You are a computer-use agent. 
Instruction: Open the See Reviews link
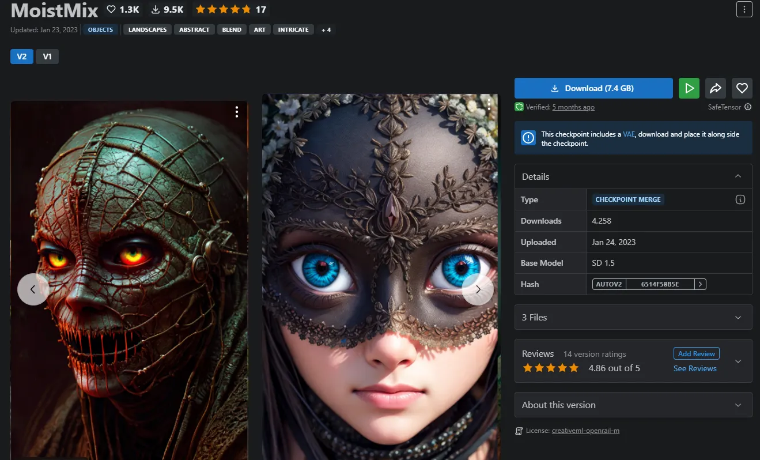tap(695, 369)
